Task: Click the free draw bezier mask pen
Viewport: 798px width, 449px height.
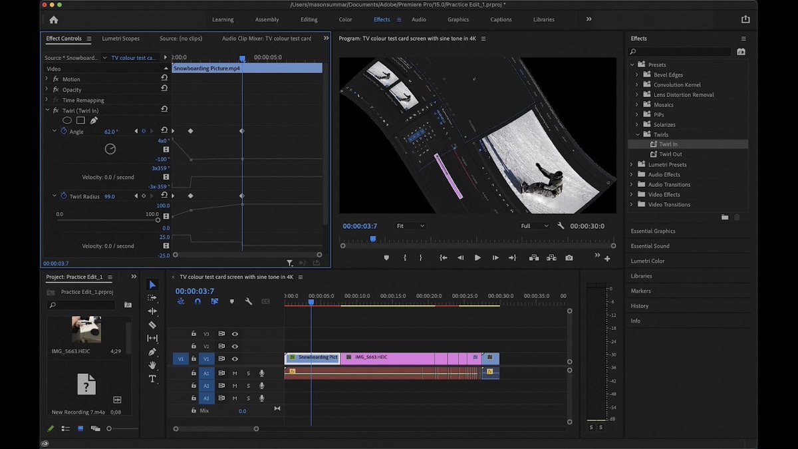Action: coord(94,120)
